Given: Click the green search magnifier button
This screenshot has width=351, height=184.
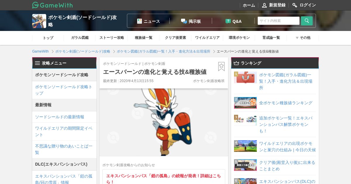Looking at the screenshot, I should click(x=307, y=21).
